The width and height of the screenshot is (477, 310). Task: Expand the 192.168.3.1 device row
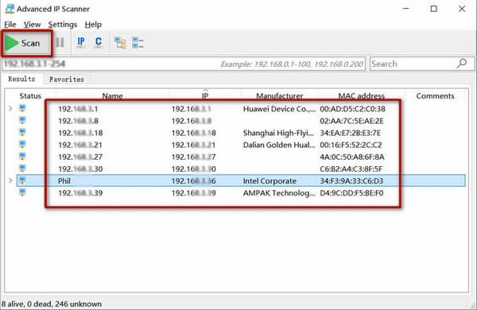point(10,108)
